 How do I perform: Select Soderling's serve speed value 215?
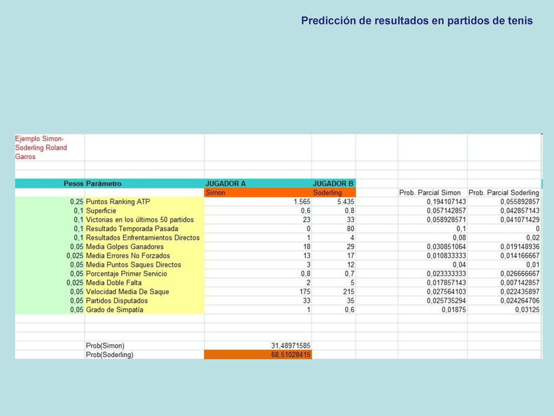pyautogui.click(x=333, y=292)
